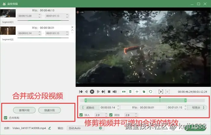This screenshot has width=211, height=135.
Task: Click the right trim handle on timeline
Action: point(186,100)
